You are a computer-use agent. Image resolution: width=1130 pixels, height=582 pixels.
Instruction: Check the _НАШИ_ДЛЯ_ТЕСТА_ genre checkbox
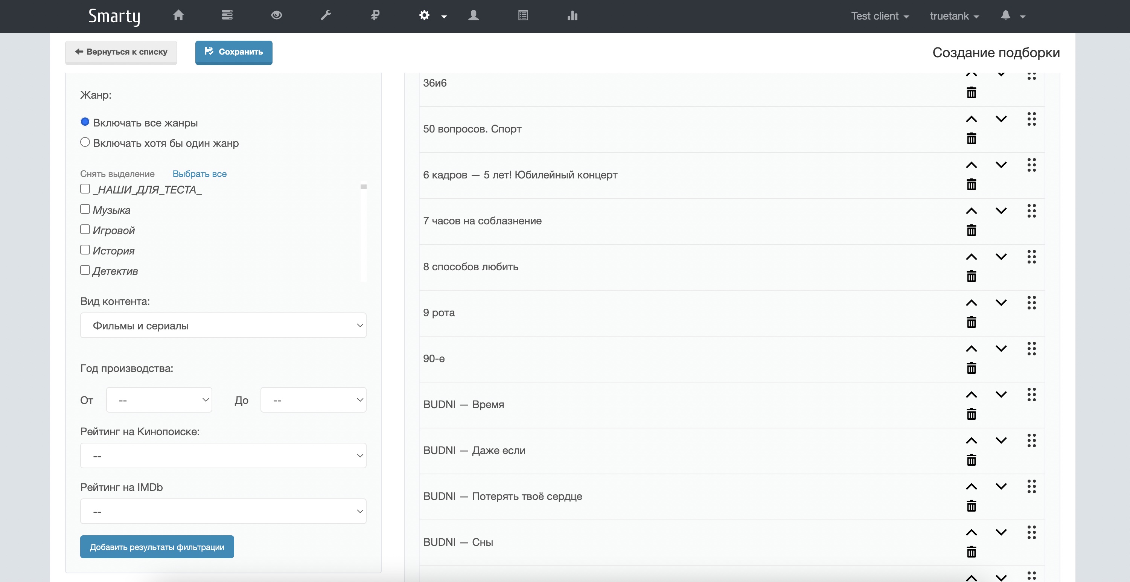pyautogui.click(x=85, y=189)
